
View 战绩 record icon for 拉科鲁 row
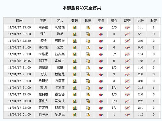[x=88, y=94]
